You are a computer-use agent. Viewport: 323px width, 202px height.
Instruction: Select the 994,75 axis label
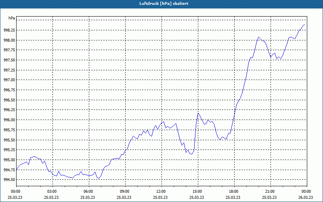[9, 170]
